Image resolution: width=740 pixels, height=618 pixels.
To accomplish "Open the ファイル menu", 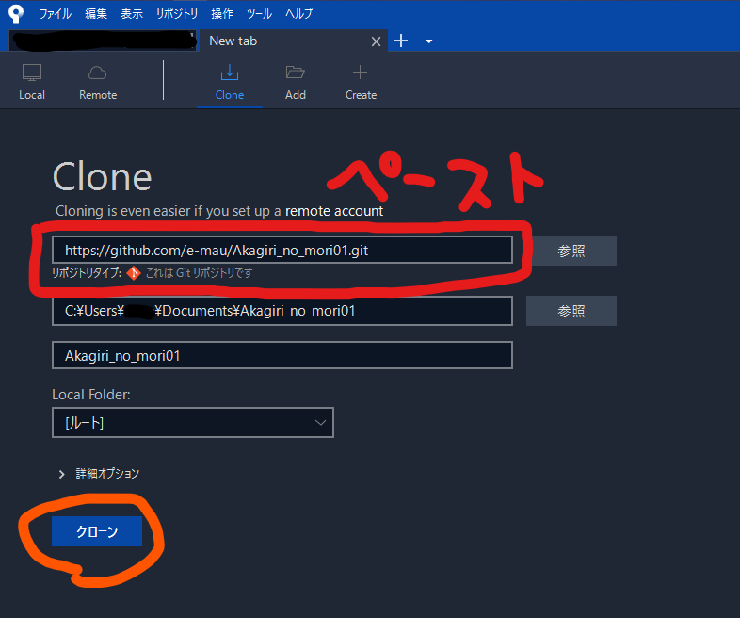I will pyautogui.click(x=55, y=14).
